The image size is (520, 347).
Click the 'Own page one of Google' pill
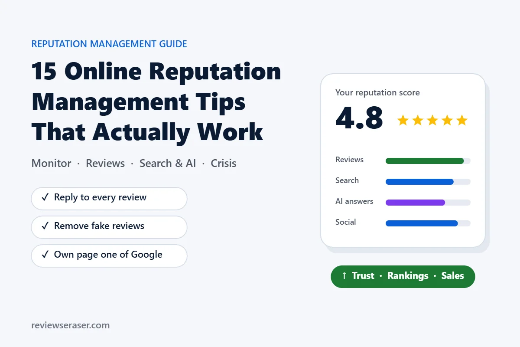[x=109, y=256]
